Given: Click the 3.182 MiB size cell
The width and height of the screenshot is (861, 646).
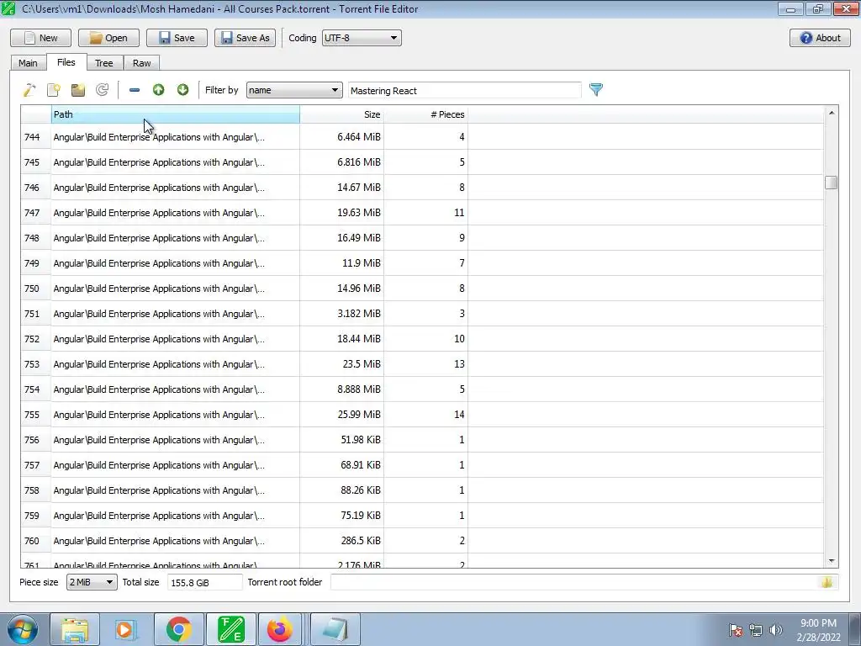Looking at the screenshot, I should tap(341, 315).
